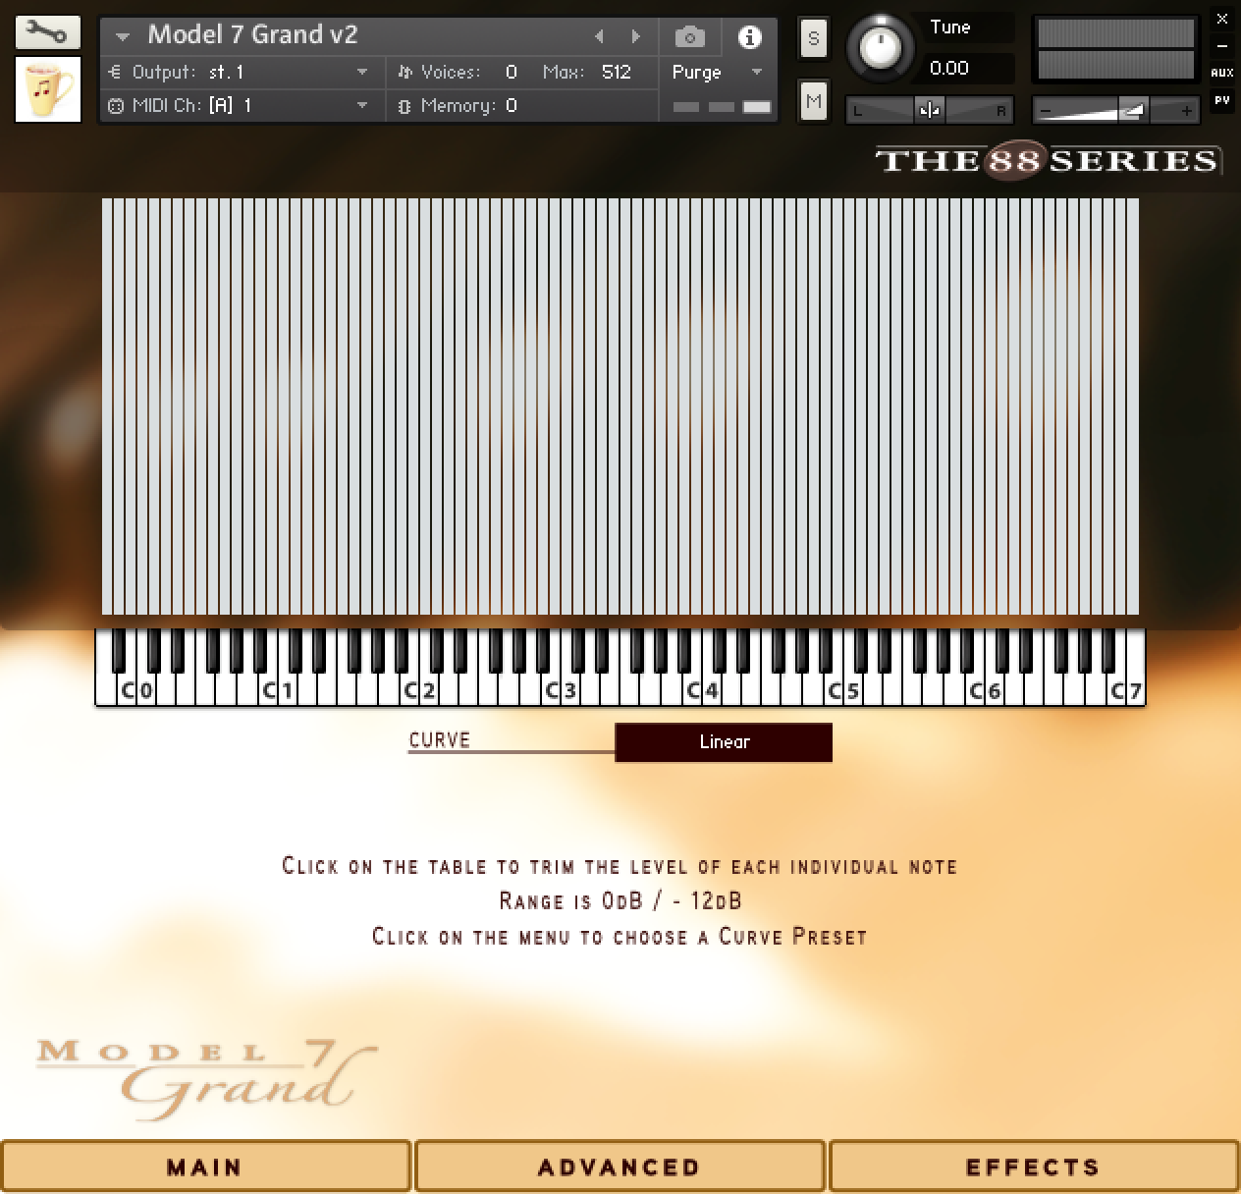Open the instrument name dropdown arrow

pos(123,37)
